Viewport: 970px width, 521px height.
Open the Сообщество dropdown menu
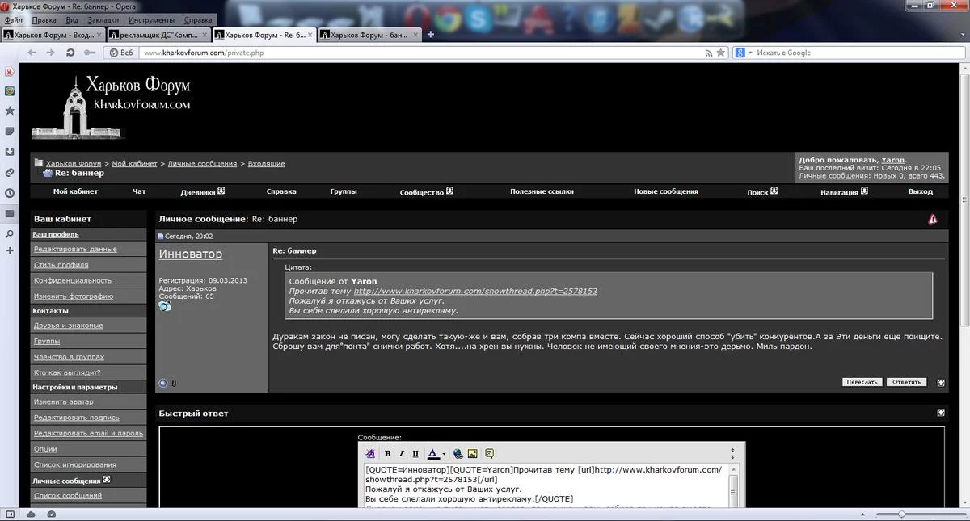point(450,191)
